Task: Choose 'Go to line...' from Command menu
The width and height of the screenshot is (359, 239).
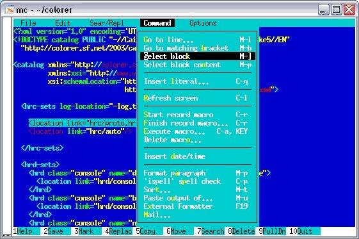Action: pyautogui.click(x=197, y=40)
